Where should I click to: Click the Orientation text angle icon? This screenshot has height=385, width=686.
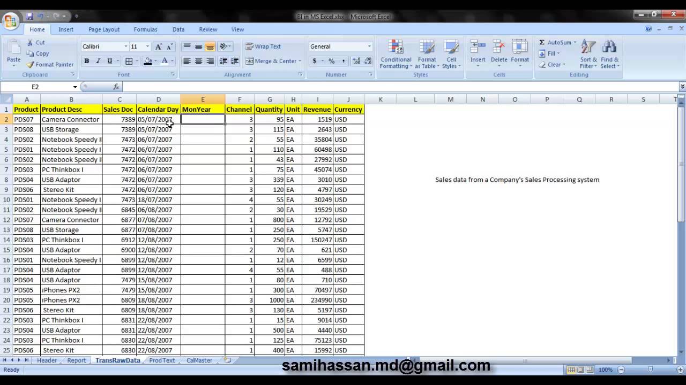[x=223, y=47]
